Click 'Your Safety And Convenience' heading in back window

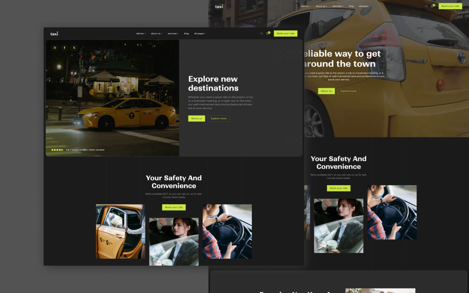[339, 163]
